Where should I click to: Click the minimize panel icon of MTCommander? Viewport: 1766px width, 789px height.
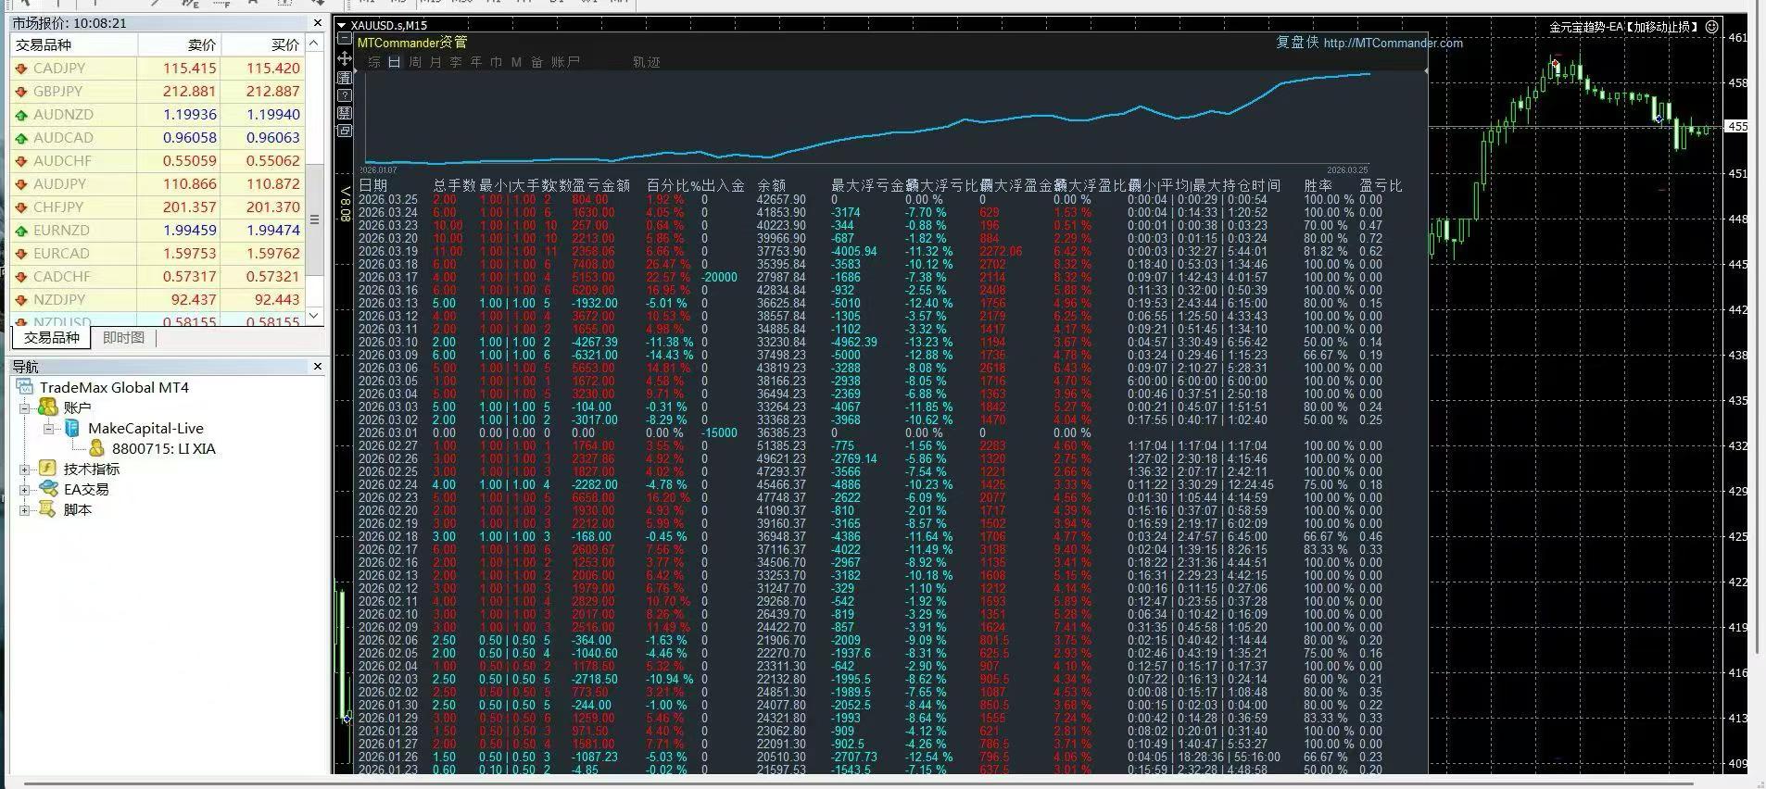[345, 40]
